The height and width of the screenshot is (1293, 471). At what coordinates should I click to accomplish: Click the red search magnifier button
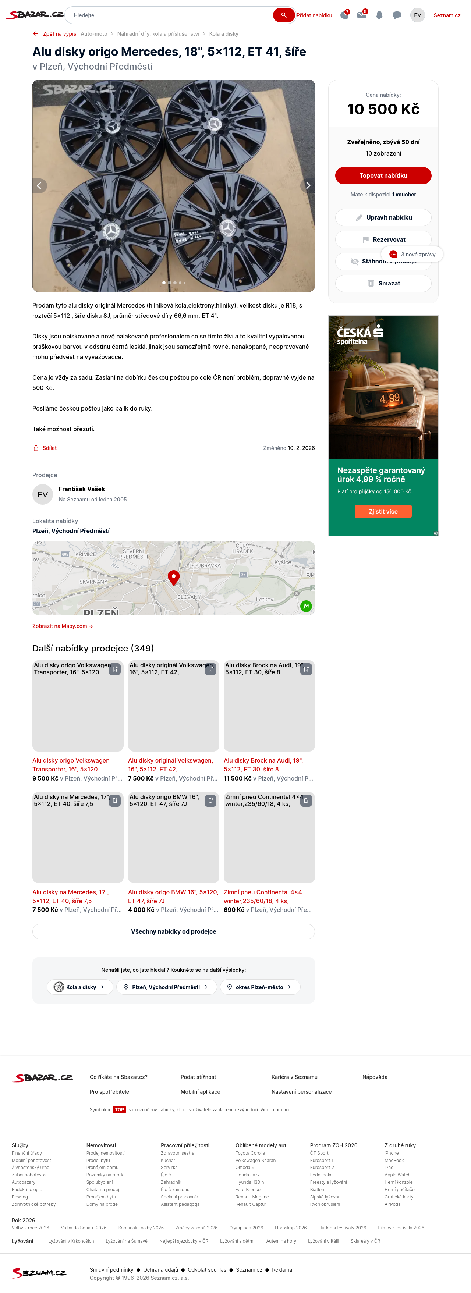284,15
